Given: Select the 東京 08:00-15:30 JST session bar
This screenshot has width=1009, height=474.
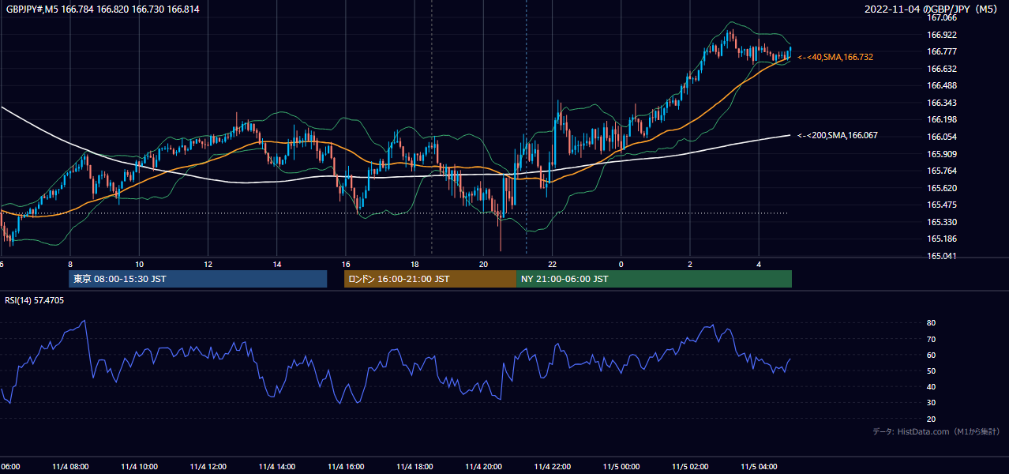Looking at the screenshot, I should tap(197, 279).
